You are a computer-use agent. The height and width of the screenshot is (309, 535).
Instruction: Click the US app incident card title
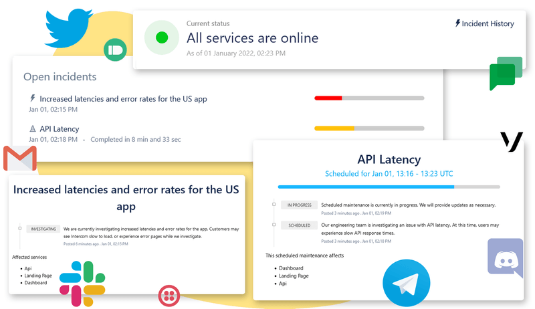[126, 198]
